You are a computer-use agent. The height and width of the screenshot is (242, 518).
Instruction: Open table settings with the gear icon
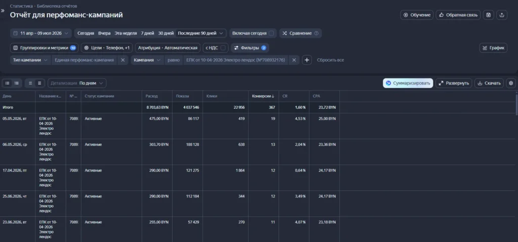[x=511, y=83]
